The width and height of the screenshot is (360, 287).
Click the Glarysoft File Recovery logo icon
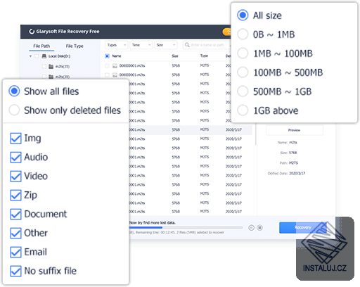click(x=32, y=32)
